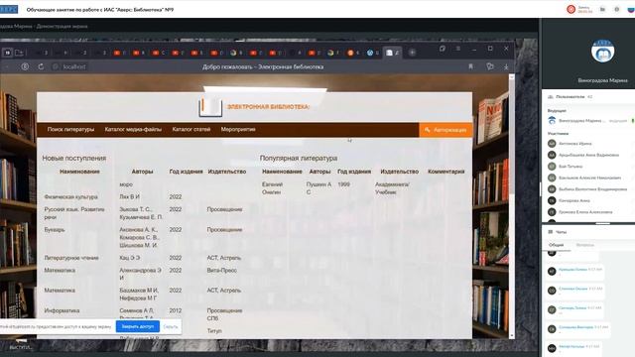Click publisher cell Академкнига/Учебник
This screenshot has height=357, width=635.
coord(392,188)
